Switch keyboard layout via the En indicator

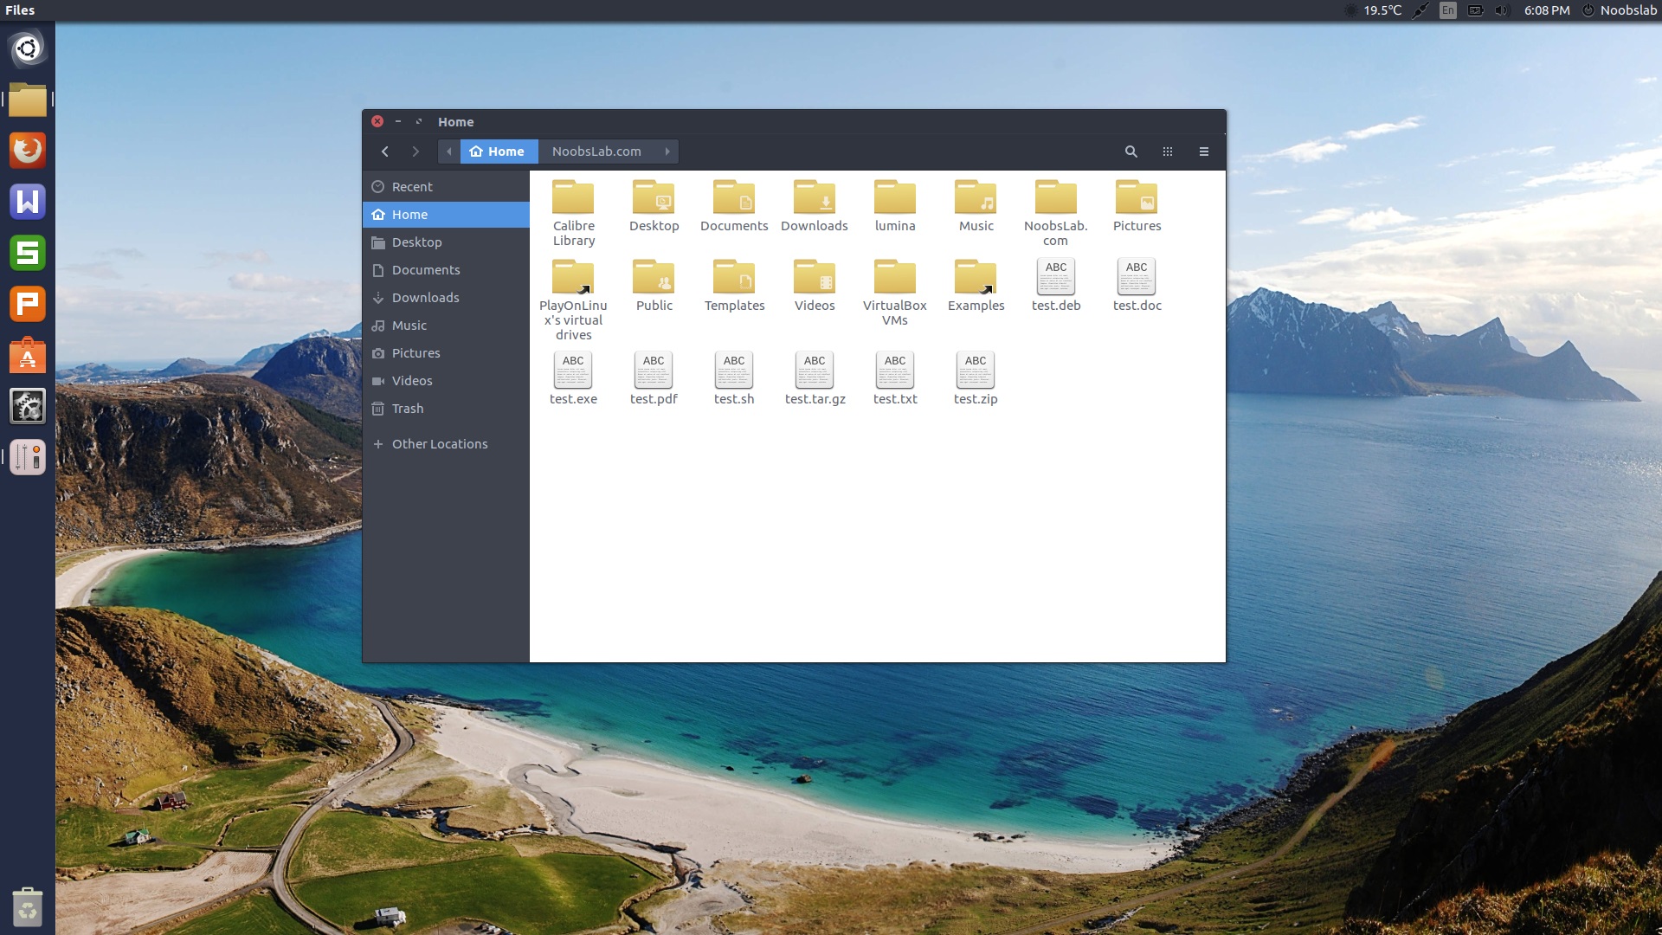(x=1447, y=10)
